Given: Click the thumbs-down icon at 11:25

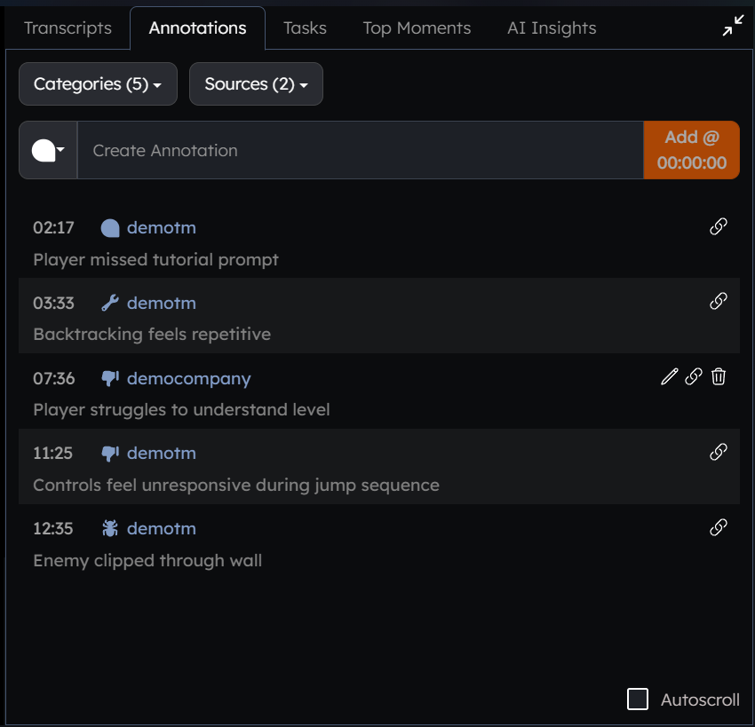Looking at the screenshot, I should pos(110,454).
